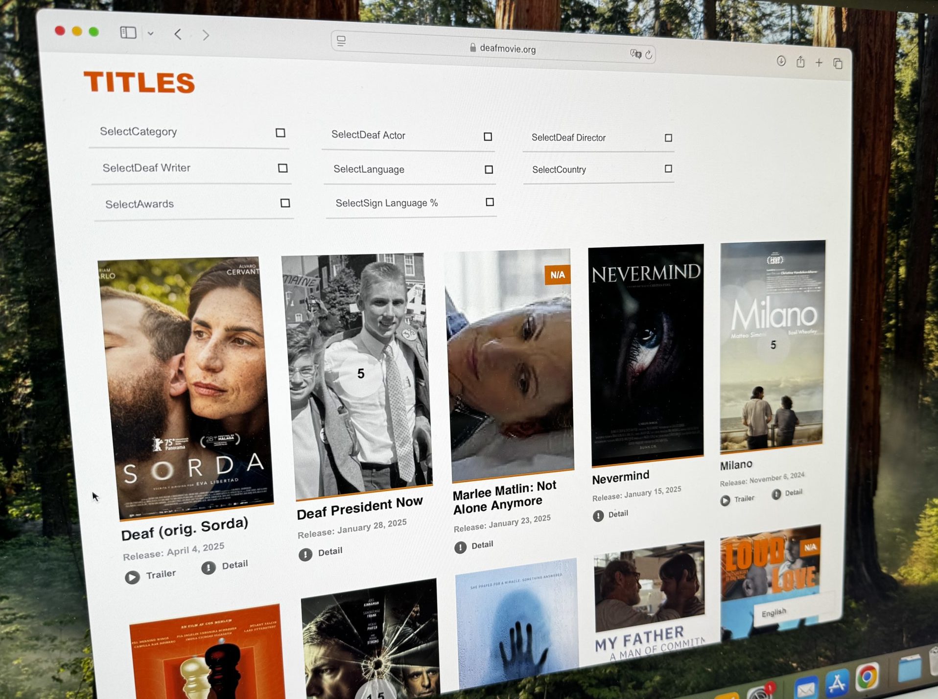Open the Nevermind movie poster
Screen dimensions: 938x699
[x=646, y=355]
